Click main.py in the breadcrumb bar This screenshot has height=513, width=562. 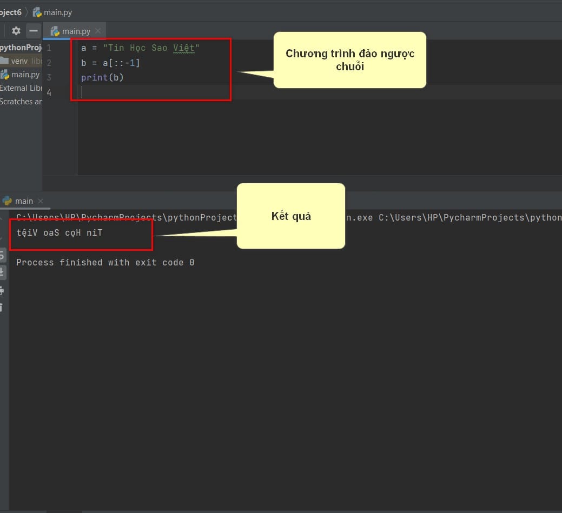pyautogui.click(x=58, y=12)
